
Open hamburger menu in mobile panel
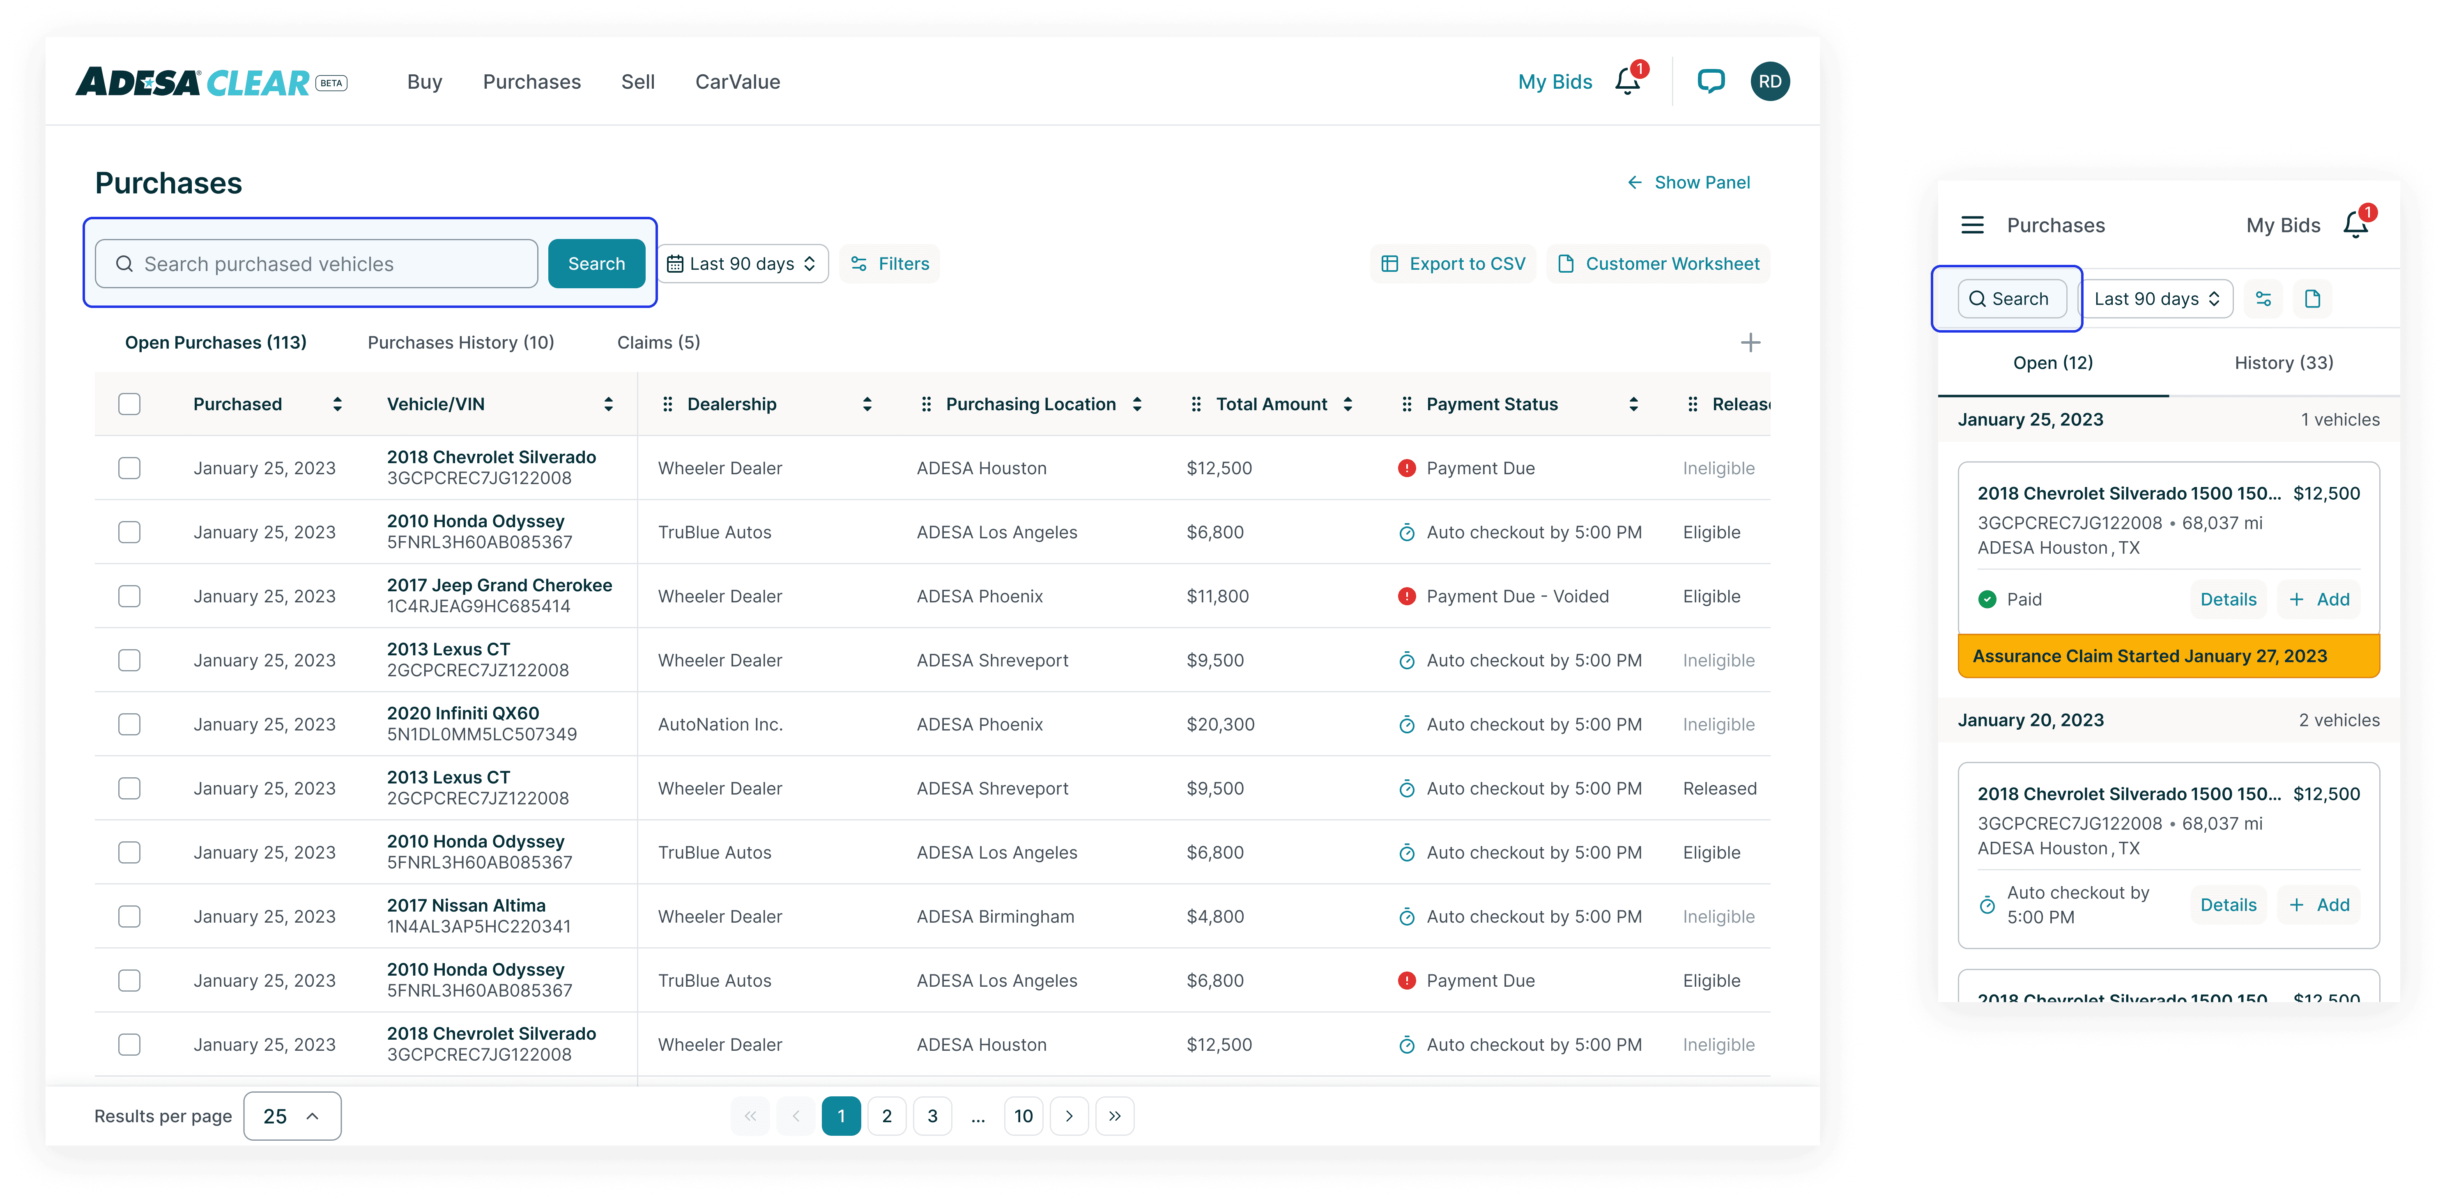tap(1972, 225)
